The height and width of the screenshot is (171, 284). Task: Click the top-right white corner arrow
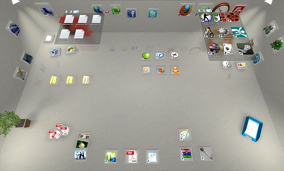tap(268, 2)
